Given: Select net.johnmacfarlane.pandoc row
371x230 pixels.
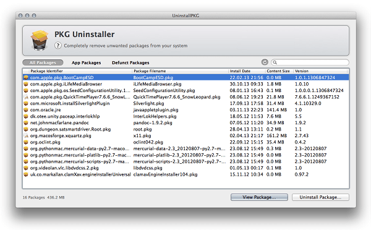Looking at the screenshot, I should (186, 122).
